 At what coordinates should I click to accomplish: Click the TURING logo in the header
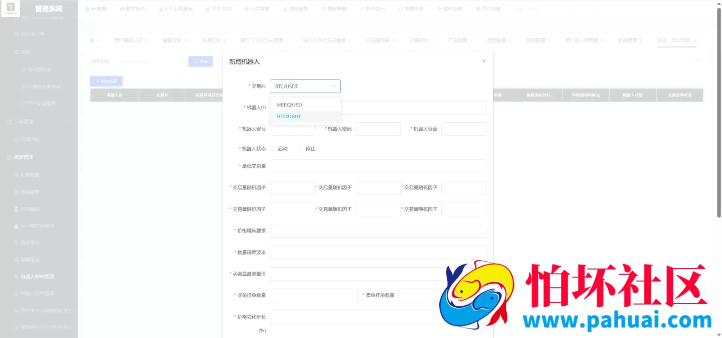(10, 8)
